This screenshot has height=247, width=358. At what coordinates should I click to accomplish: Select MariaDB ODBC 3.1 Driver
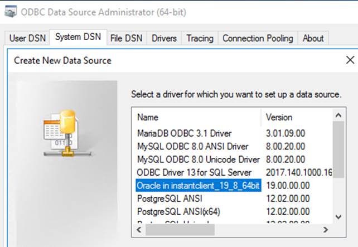point(184,133)
